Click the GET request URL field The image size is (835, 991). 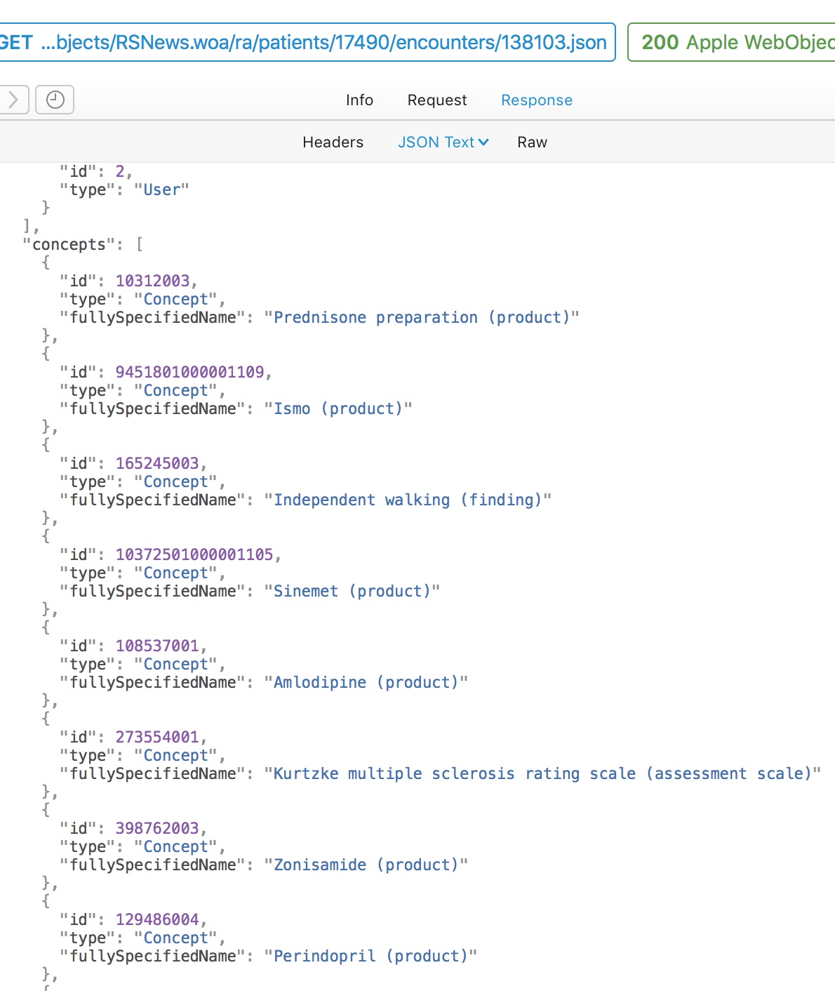pos(306,42)
